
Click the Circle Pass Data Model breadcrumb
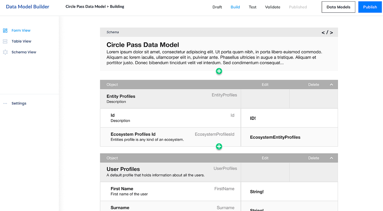tap(84, 6)
